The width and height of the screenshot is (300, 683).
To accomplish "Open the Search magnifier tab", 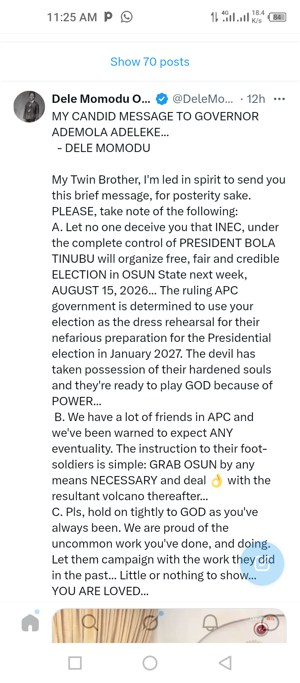I will point(90,623).
